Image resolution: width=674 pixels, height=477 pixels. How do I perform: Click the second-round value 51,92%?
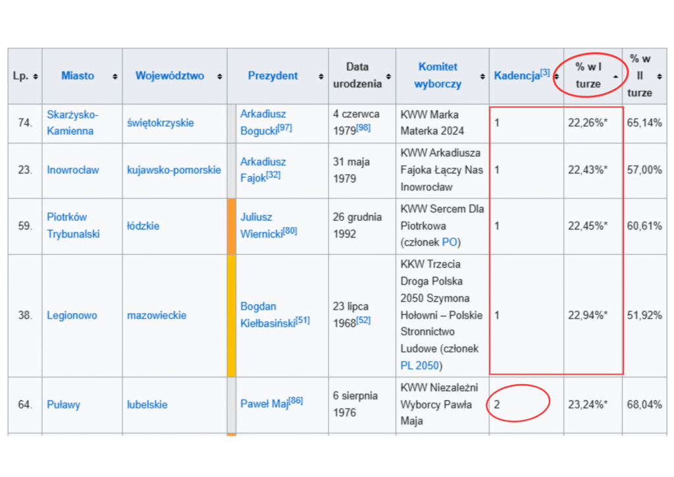[x=644, y=316]
